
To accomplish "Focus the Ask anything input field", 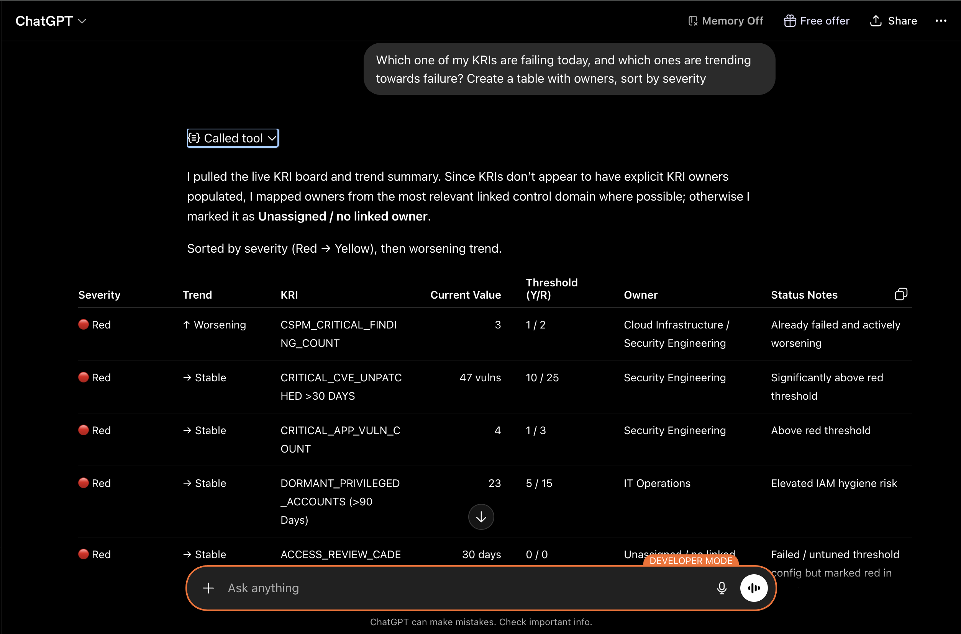I will click(465, 588).
